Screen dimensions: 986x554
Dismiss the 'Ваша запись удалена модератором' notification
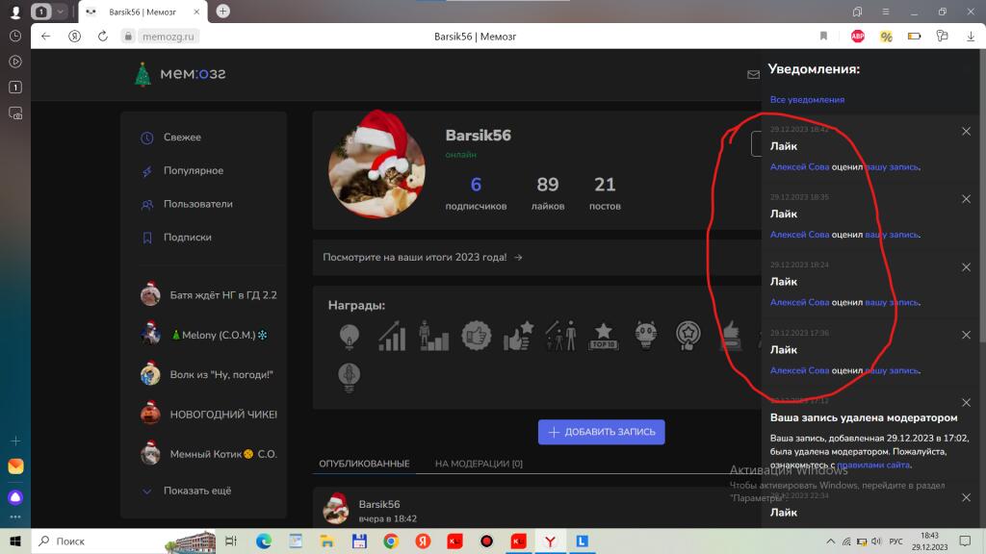click(x=966, y=403)
